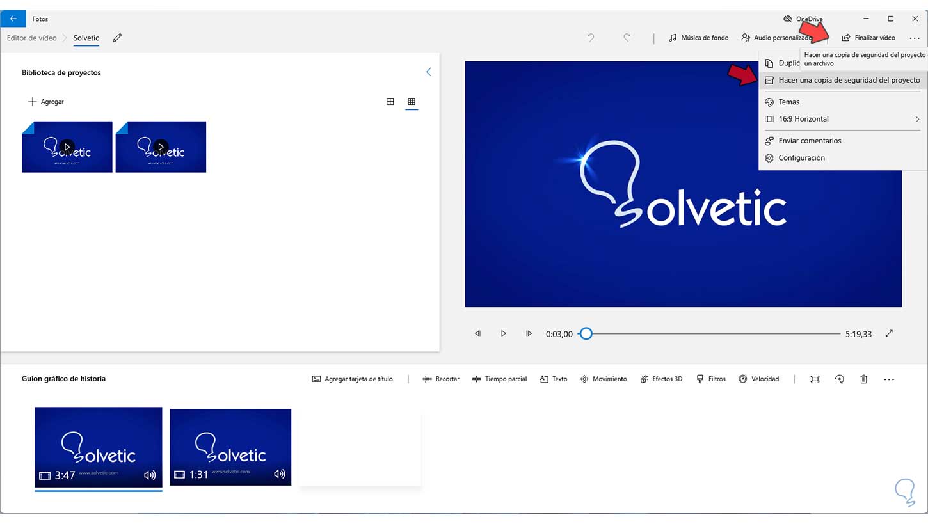
Task: Rotate the selected clip
Action: [840, 379]
